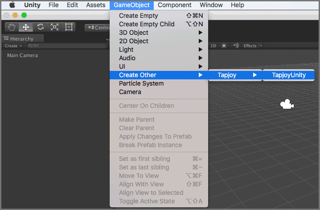Select the Create Other menu entry
The image size is (320, 210).
click(x=159, y=75)
